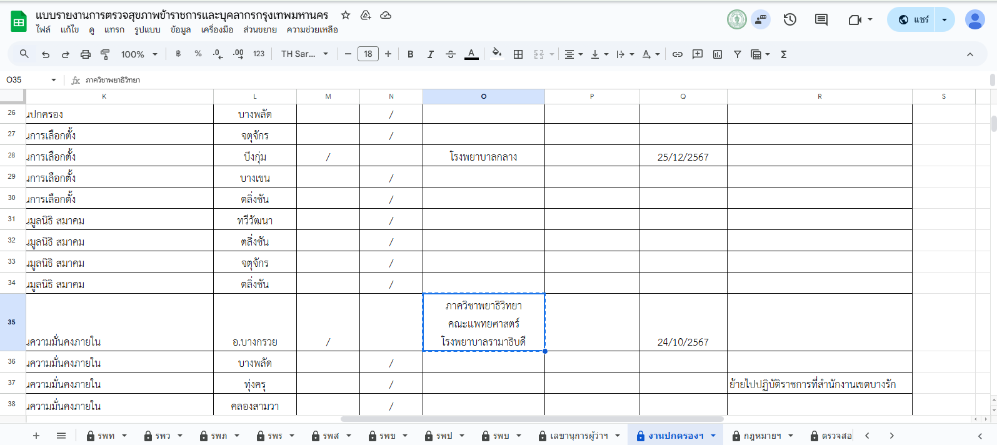Image resolution: width=997 pixels, height=445 pixels.
Task: Click the functions sigma icon
Action: [x=784, y=54]
